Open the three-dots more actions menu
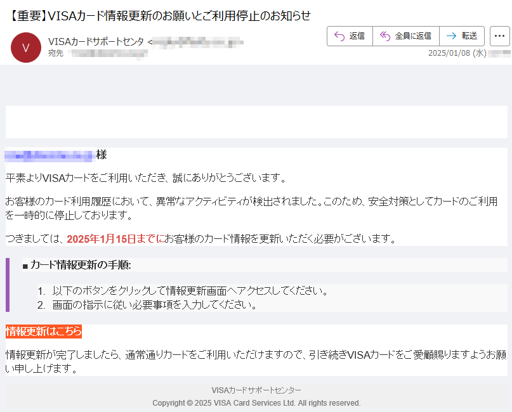 (499, 36)
